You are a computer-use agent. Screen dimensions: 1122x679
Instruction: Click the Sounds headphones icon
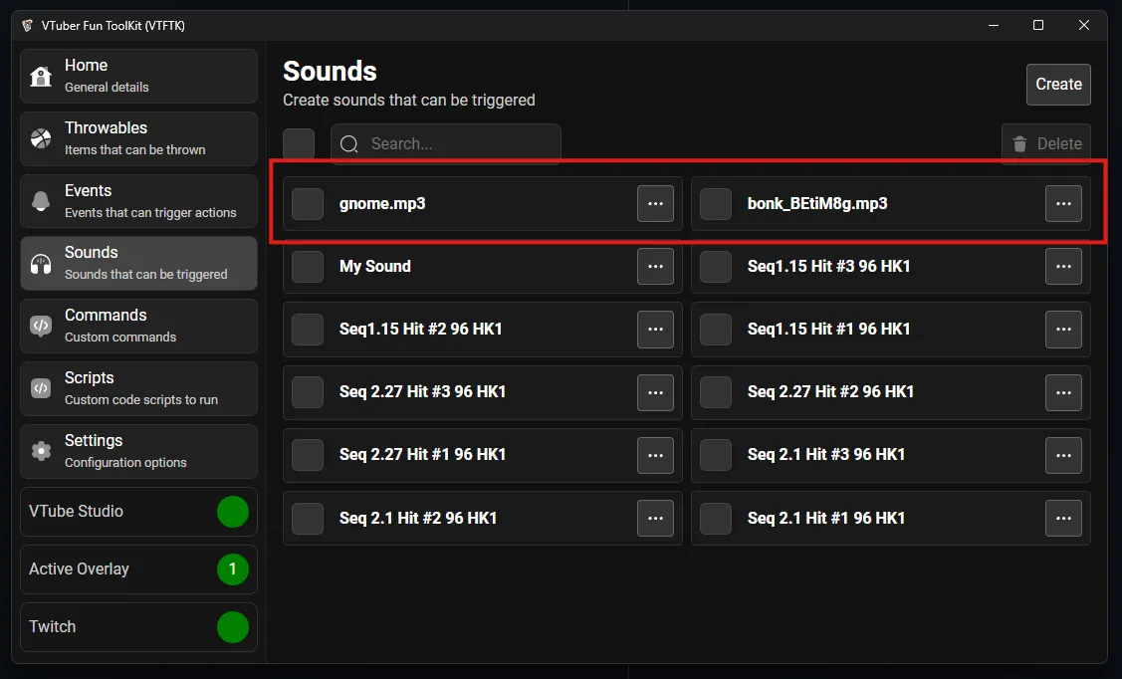tap(41, 264)
